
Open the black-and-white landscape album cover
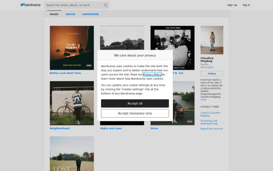[122, 38]
